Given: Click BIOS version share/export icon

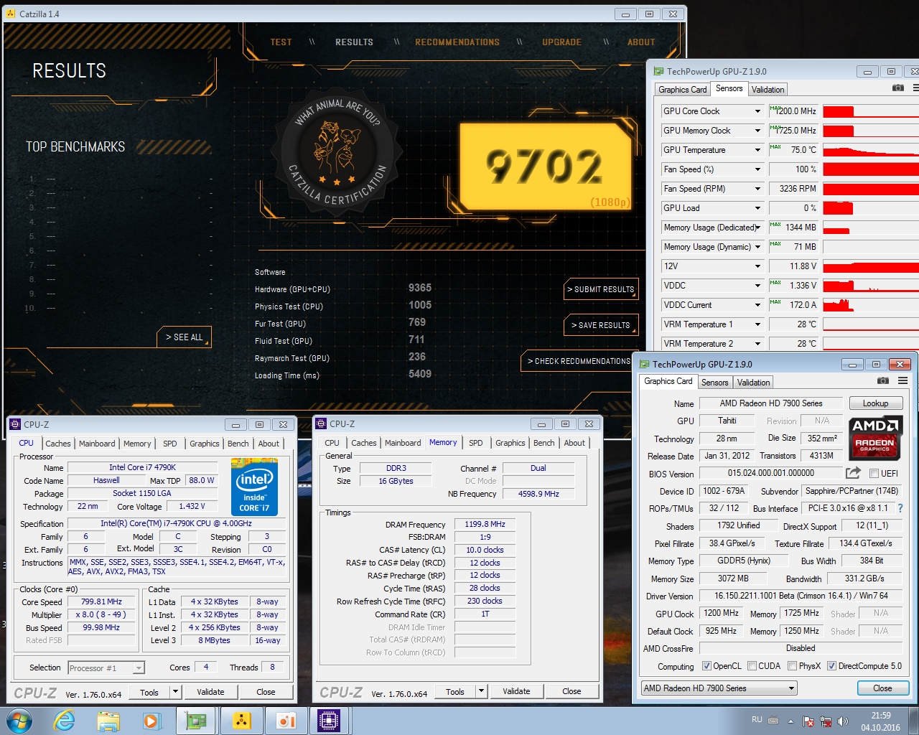Looking at the screenshot, I should point(853,472).
